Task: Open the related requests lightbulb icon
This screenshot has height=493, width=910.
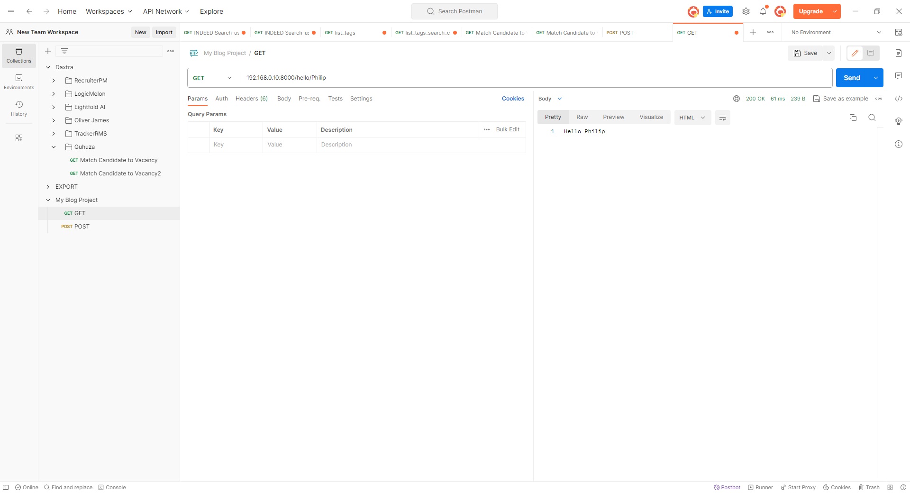Action: coord(899,121)
